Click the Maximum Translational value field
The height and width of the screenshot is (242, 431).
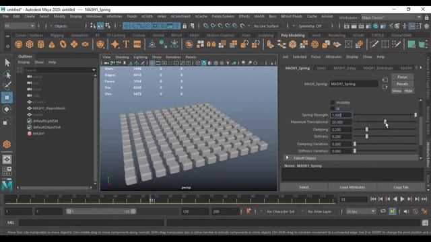[x=341, y=122]
